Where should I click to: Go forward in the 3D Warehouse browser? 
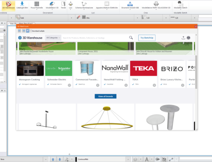pos(24,31)
